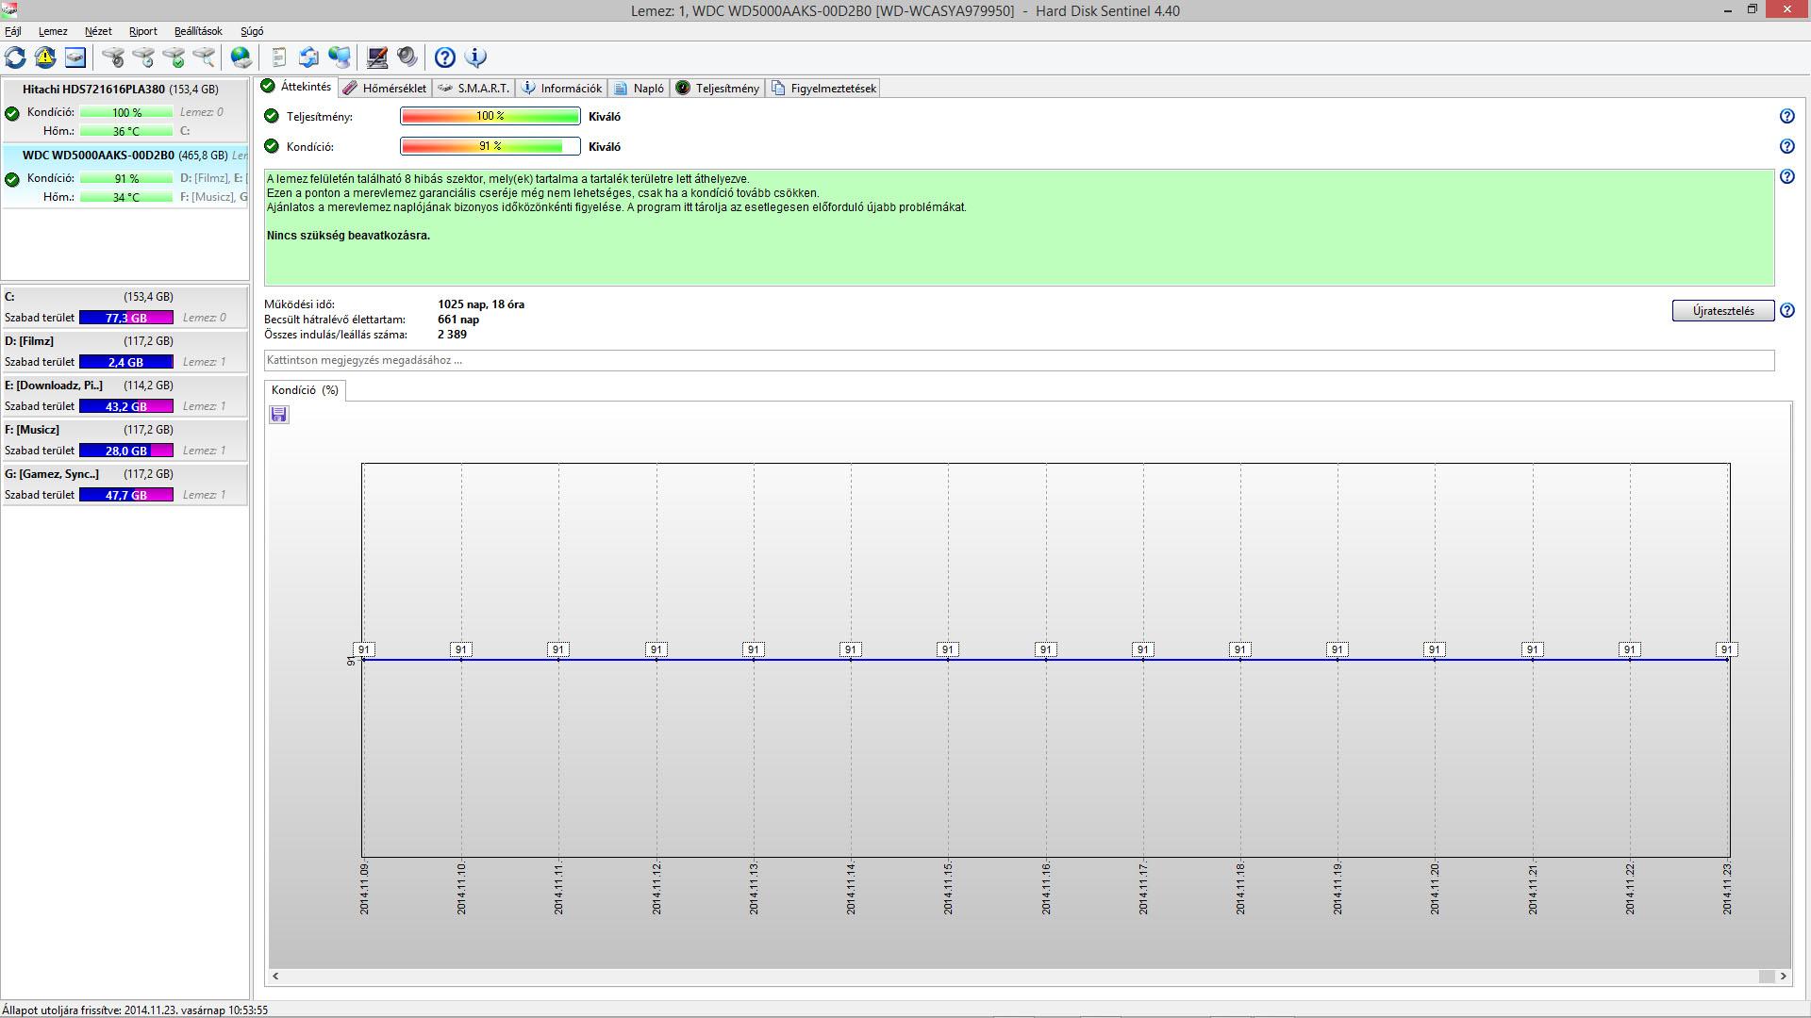
Task: Open the Beállítások menu
Action: coord(198,31)
